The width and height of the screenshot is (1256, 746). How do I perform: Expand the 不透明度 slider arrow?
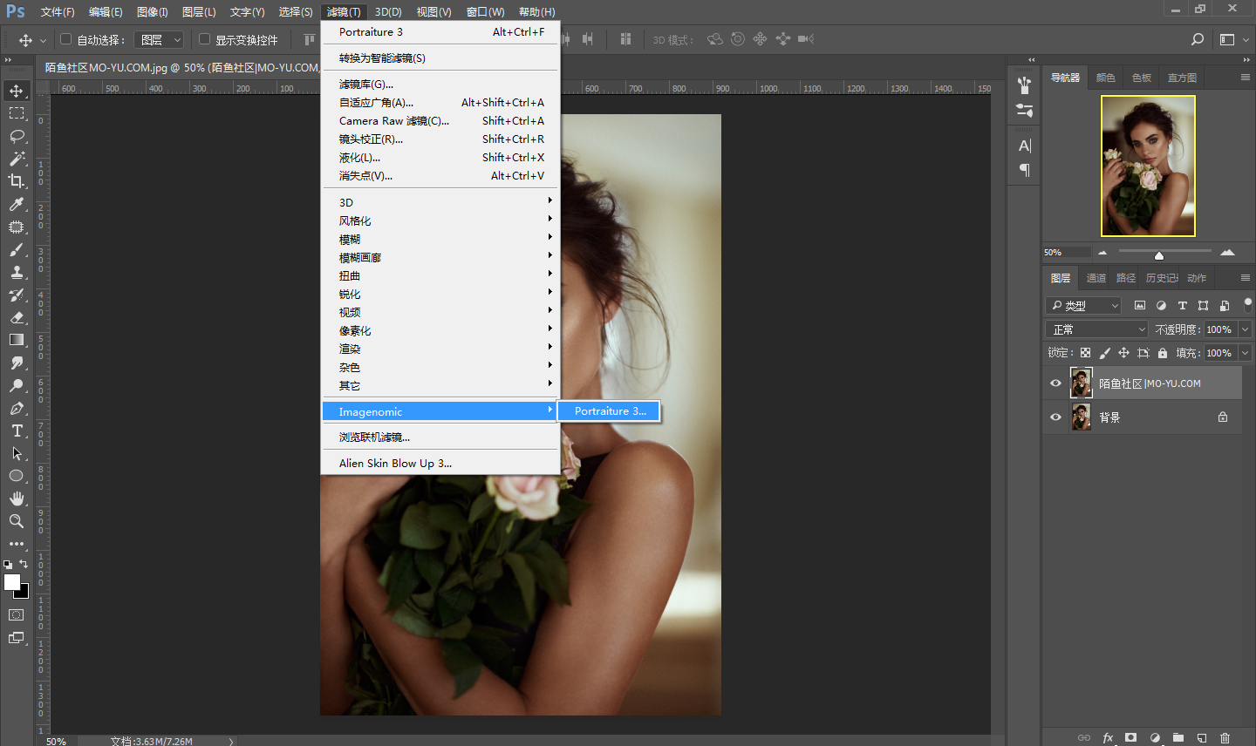[x=1245, y=329]
